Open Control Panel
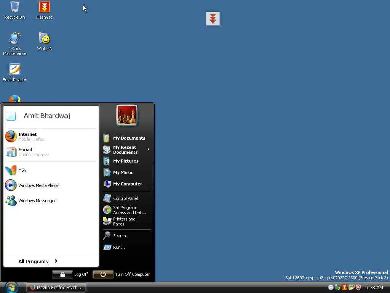Viewport: 390px width, 293px height. pos(126,198)
